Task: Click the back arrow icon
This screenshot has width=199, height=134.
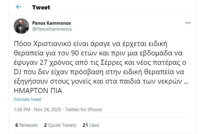Action: 19,7
